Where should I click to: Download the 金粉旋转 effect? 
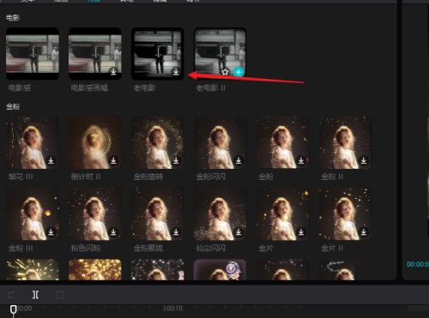click(x=176, y=160)
